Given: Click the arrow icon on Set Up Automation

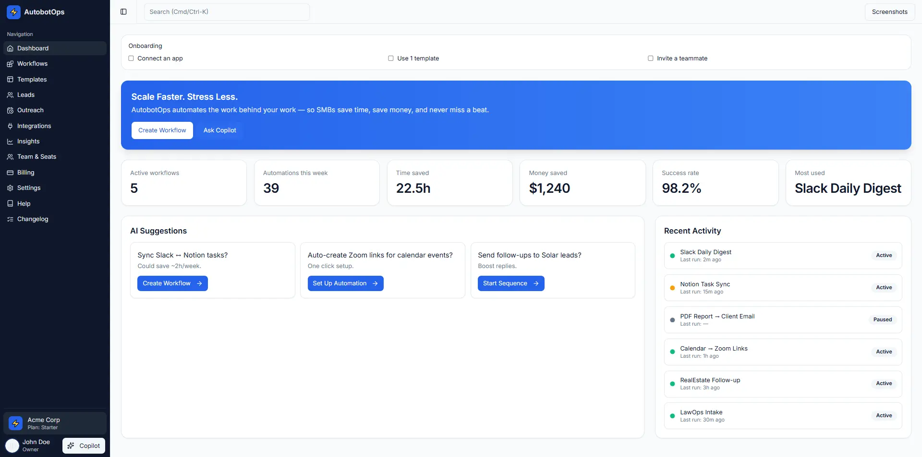Looking at the screenshot, I should pos(375,283).
